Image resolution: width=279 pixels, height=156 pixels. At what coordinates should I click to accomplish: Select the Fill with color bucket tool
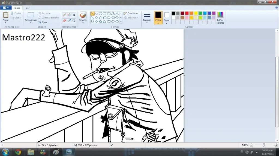(69, 15)
